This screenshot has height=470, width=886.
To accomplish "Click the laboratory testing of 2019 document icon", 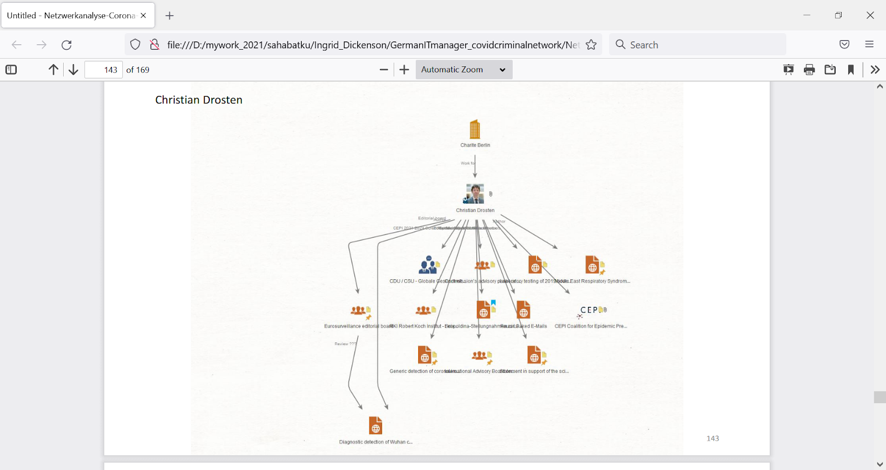I will (535, 265).
